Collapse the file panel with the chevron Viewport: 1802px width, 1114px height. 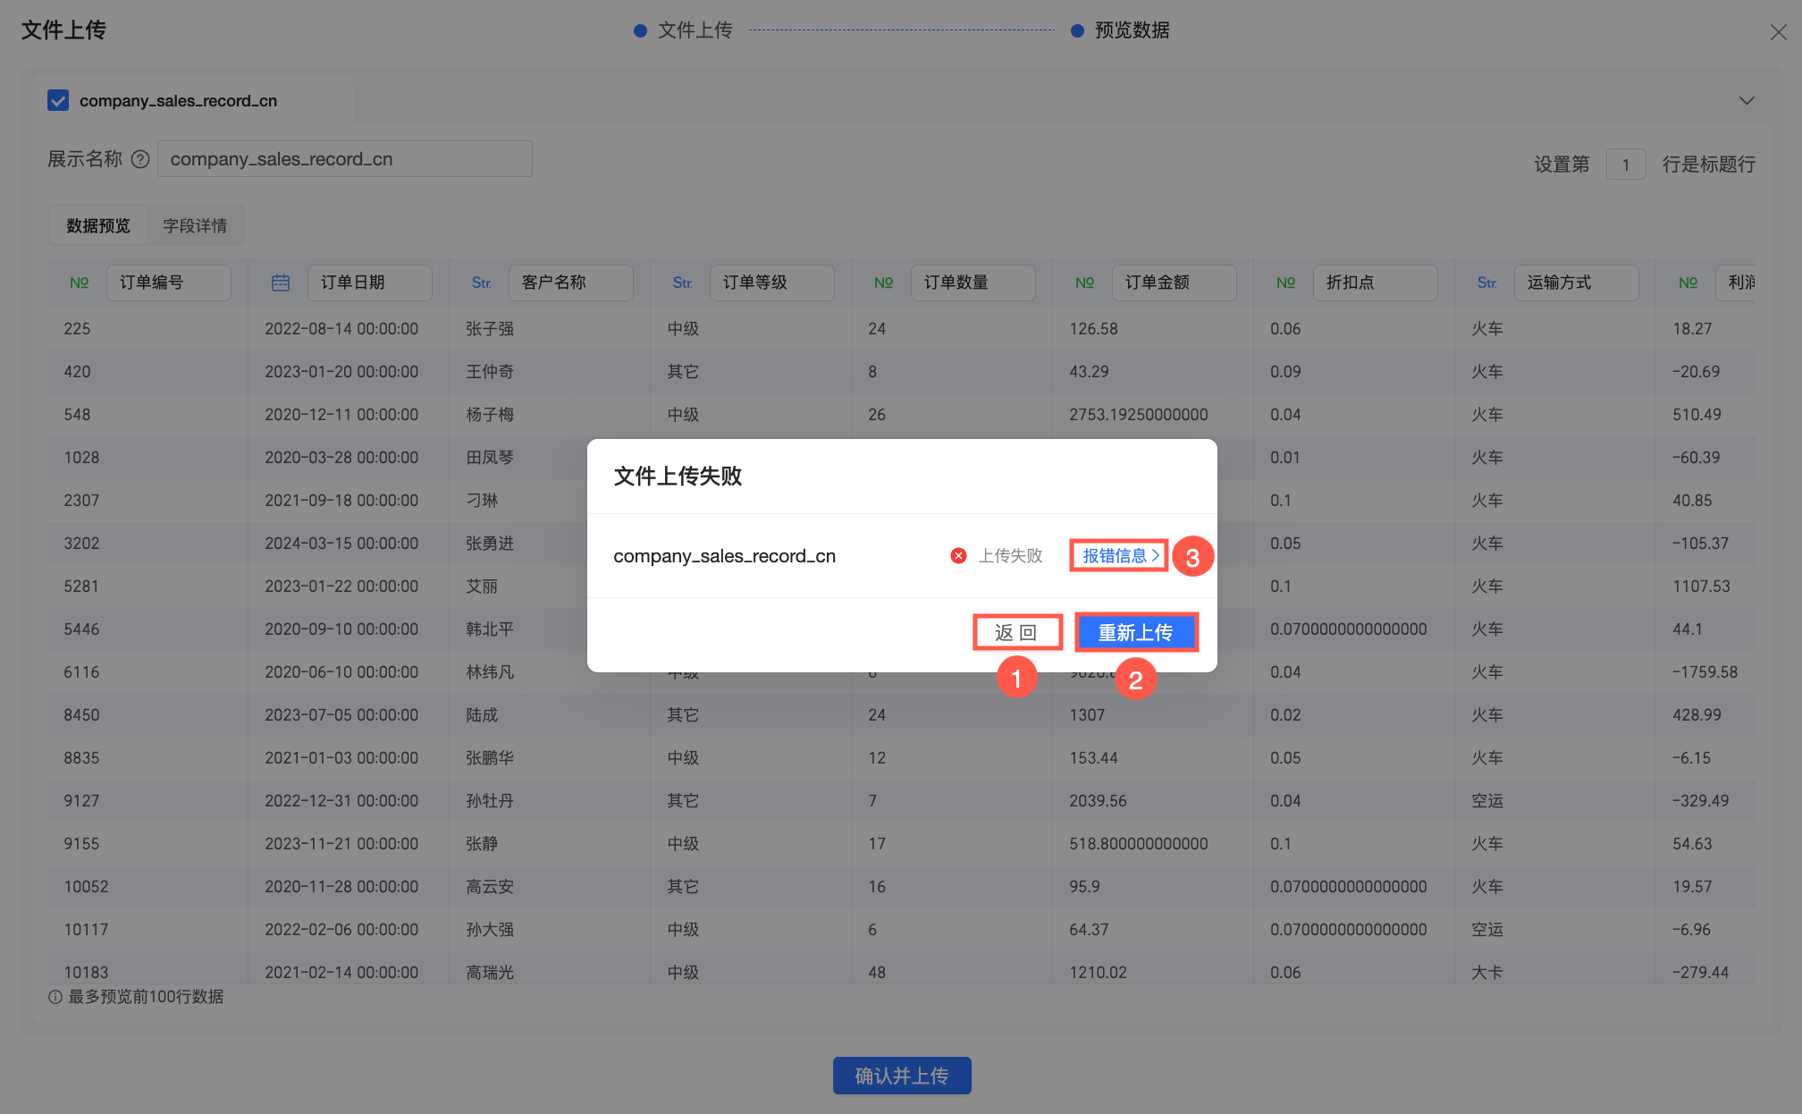pyautogui.click(x=1747, y=100)
